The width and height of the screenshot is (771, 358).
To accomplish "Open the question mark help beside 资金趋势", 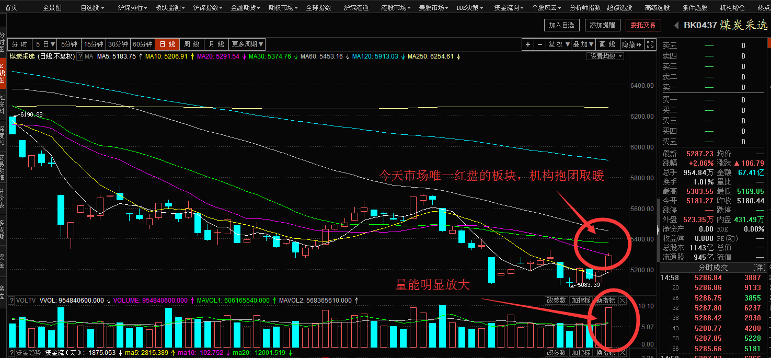I will pos(11,353).
